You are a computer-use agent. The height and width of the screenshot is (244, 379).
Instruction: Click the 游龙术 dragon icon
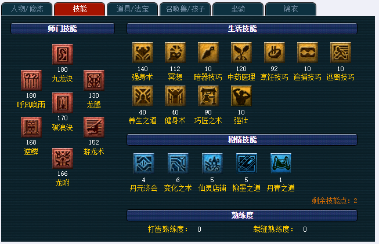click(x=94, y=127)
